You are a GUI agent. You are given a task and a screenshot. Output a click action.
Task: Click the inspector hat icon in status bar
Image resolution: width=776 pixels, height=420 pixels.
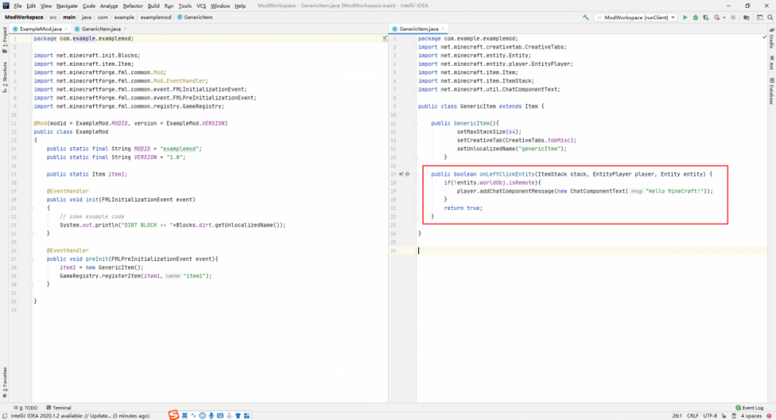coord(733,416)
